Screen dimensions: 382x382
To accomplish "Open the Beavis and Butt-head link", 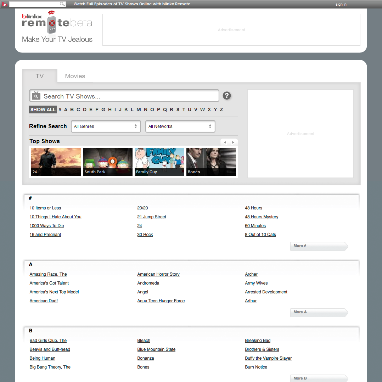I will point(50,349).
